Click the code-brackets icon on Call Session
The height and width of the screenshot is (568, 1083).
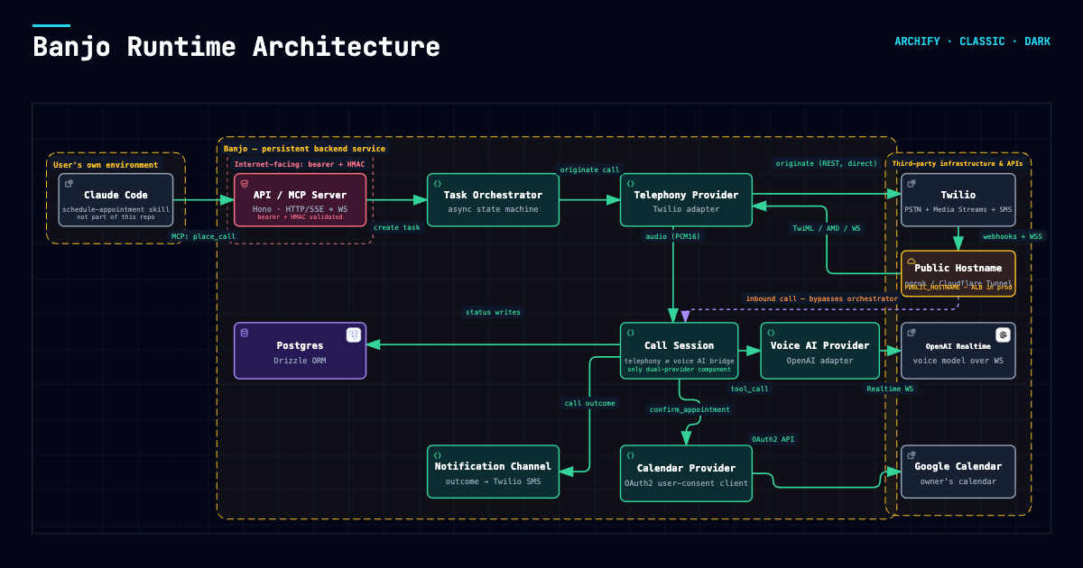pos(631,333)
